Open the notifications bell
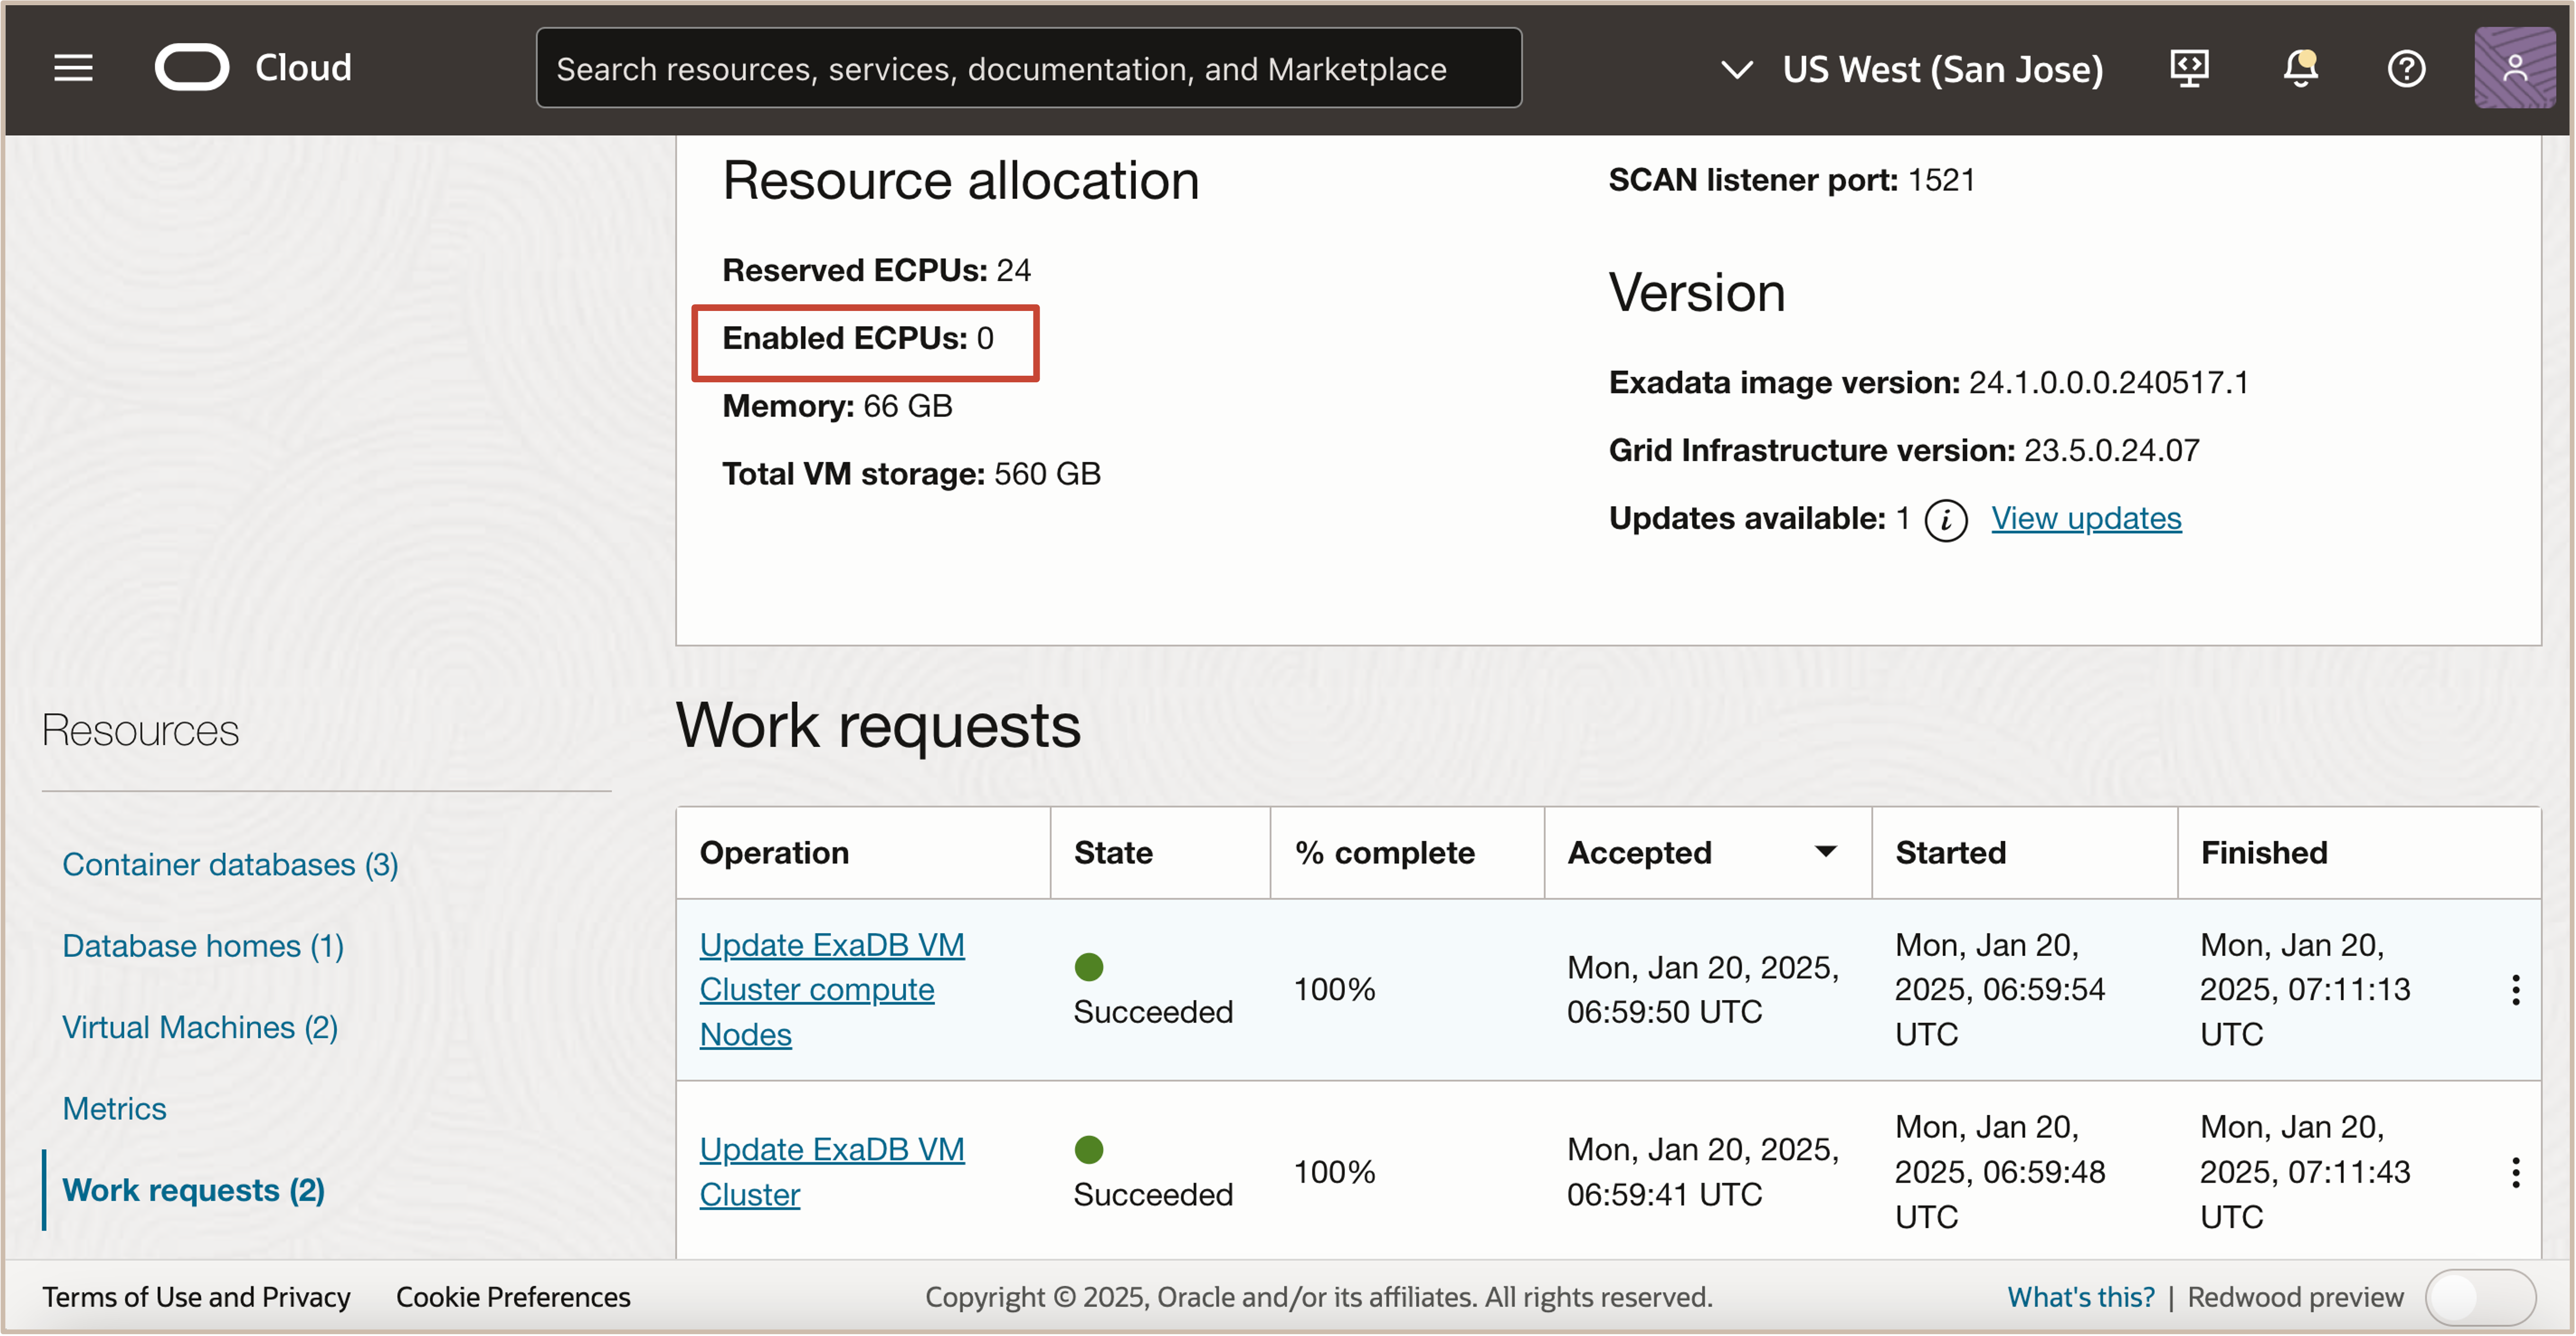 (2300, 68)
